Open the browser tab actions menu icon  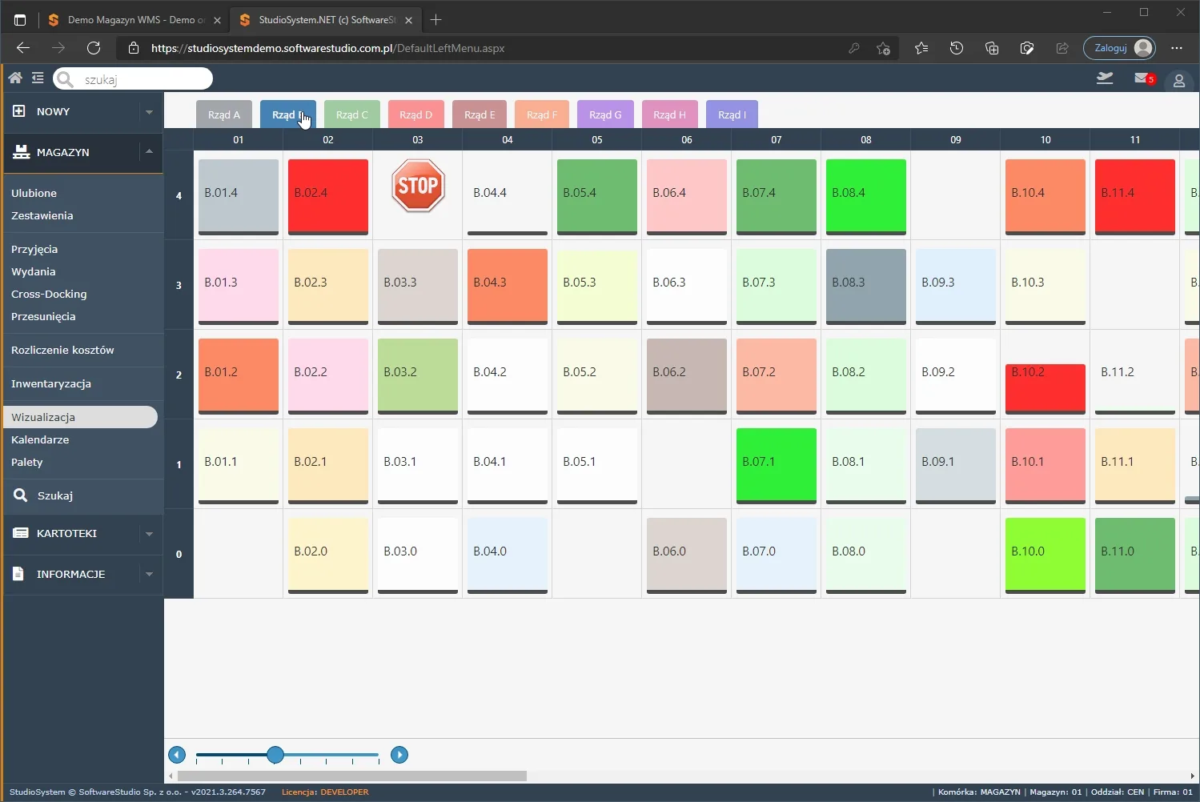coord(20,19)
